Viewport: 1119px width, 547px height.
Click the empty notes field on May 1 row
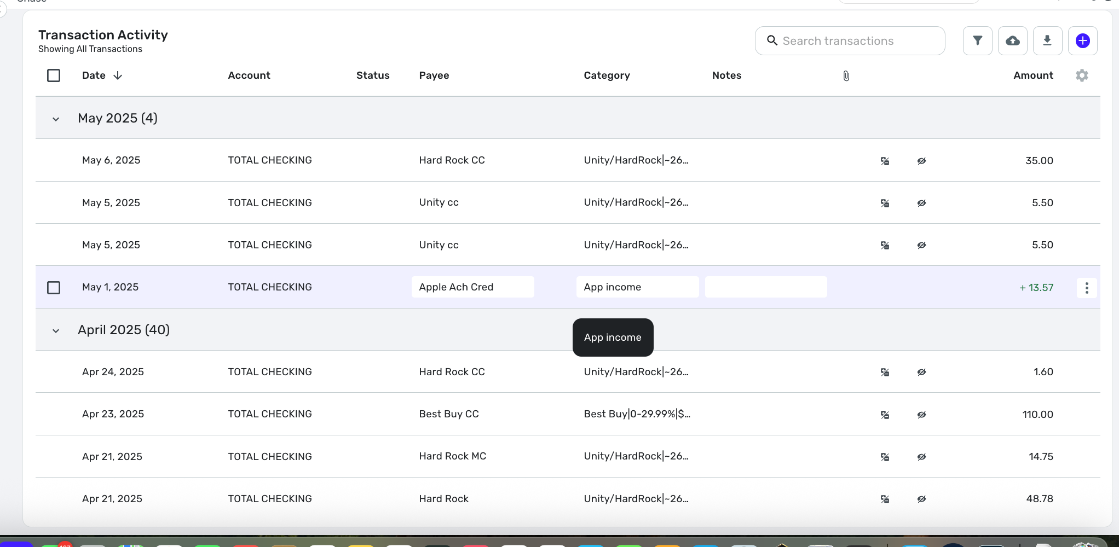(766, 287)
